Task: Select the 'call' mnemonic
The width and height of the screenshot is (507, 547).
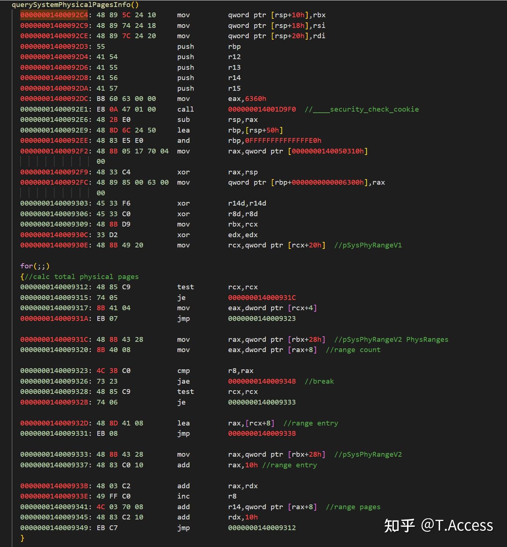Action: pyautogui.click(x=185, y=109)
